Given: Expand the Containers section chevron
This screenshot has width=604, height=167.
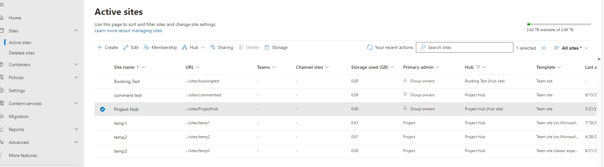Looking at the screenshot, I should pyautogui.click(x=76, y=65).
